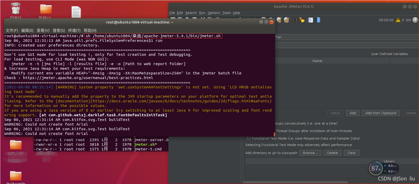Open JMeter's Help question-mark icon
The image size is (419, 184).
pyautogui.click(x=318, y=20)
